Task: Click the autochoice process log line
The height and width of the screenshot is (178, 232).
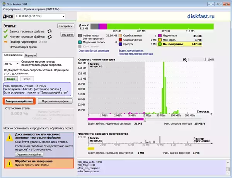Action: click(88, 171)
